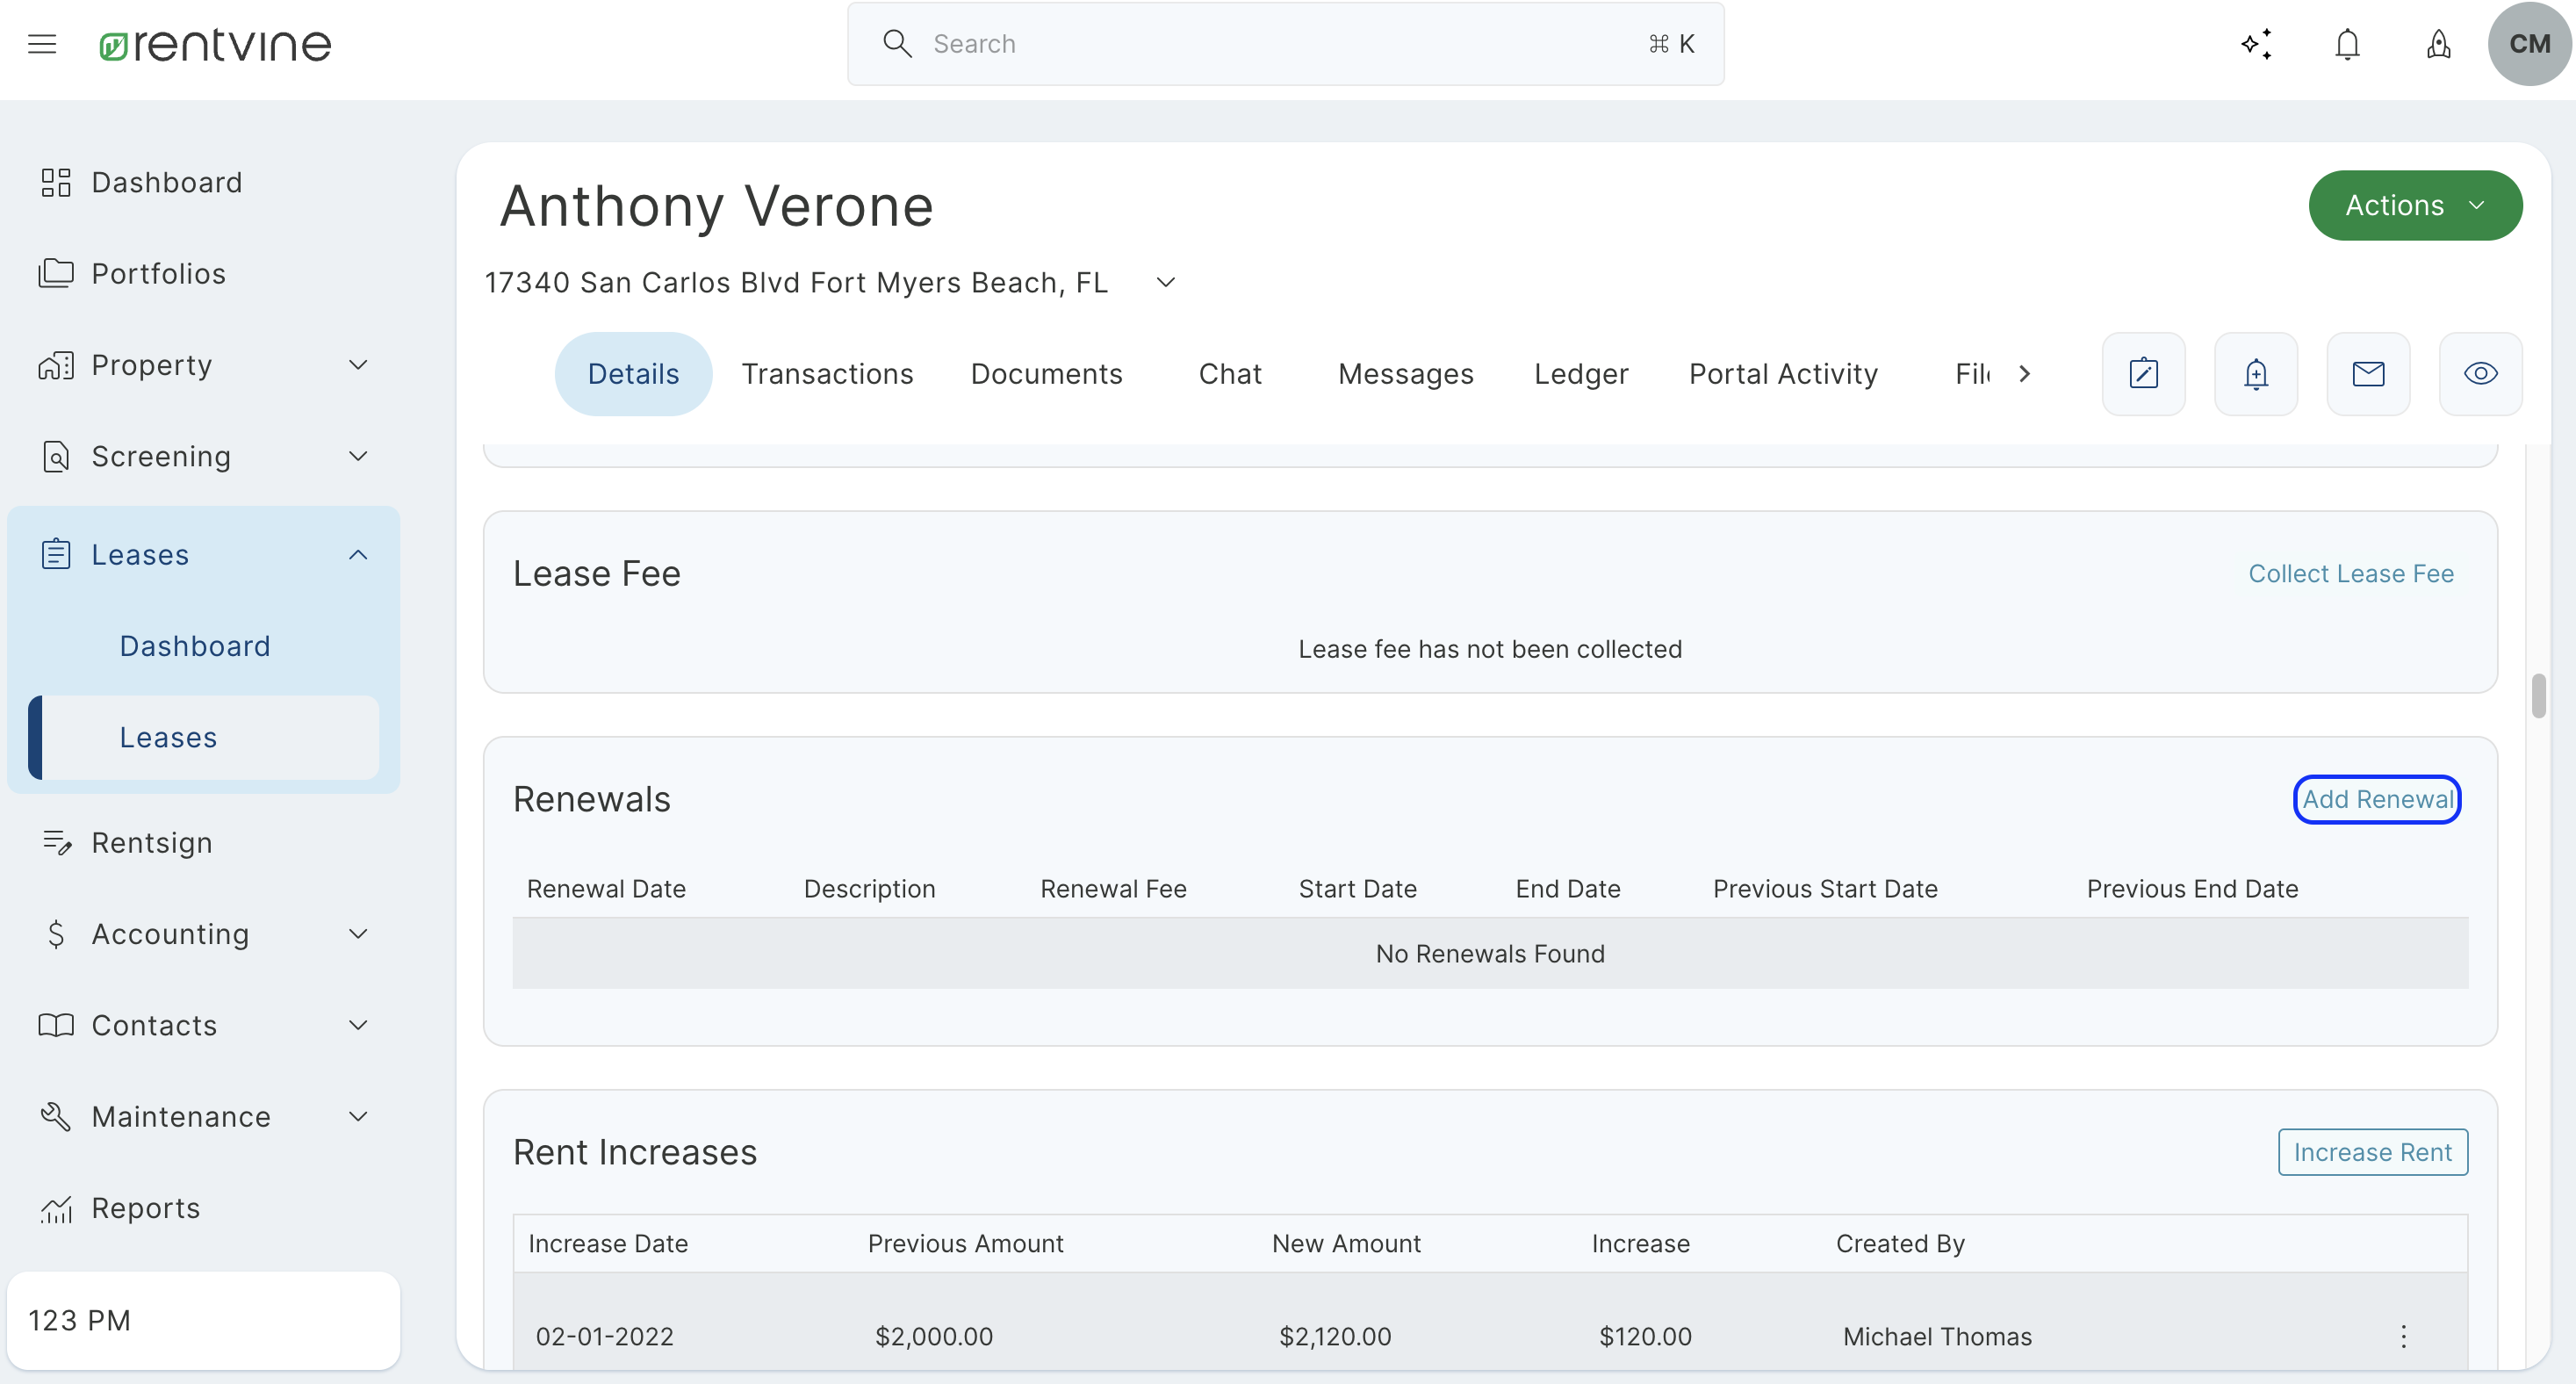2576x1384 pixels.
Task: Click the $2,120.00 new amount cell
Action: [1335, 1336]
